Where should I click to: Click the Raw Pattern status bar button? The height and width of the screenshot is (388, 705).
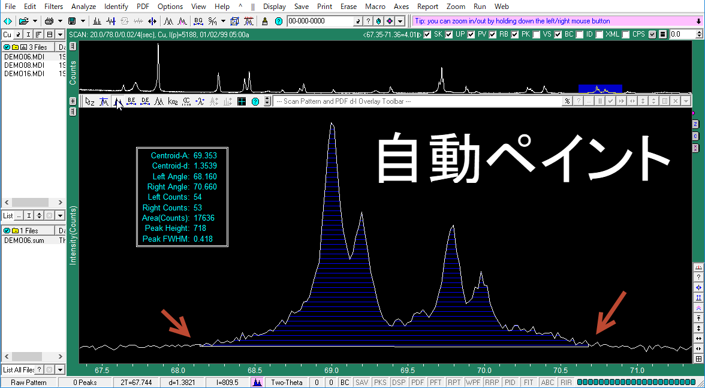coord(29,383)
